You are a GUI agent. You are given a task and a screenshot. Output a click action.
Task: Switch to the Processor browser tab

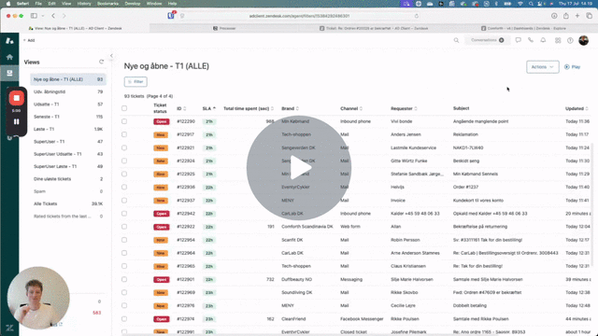[224, 28]
